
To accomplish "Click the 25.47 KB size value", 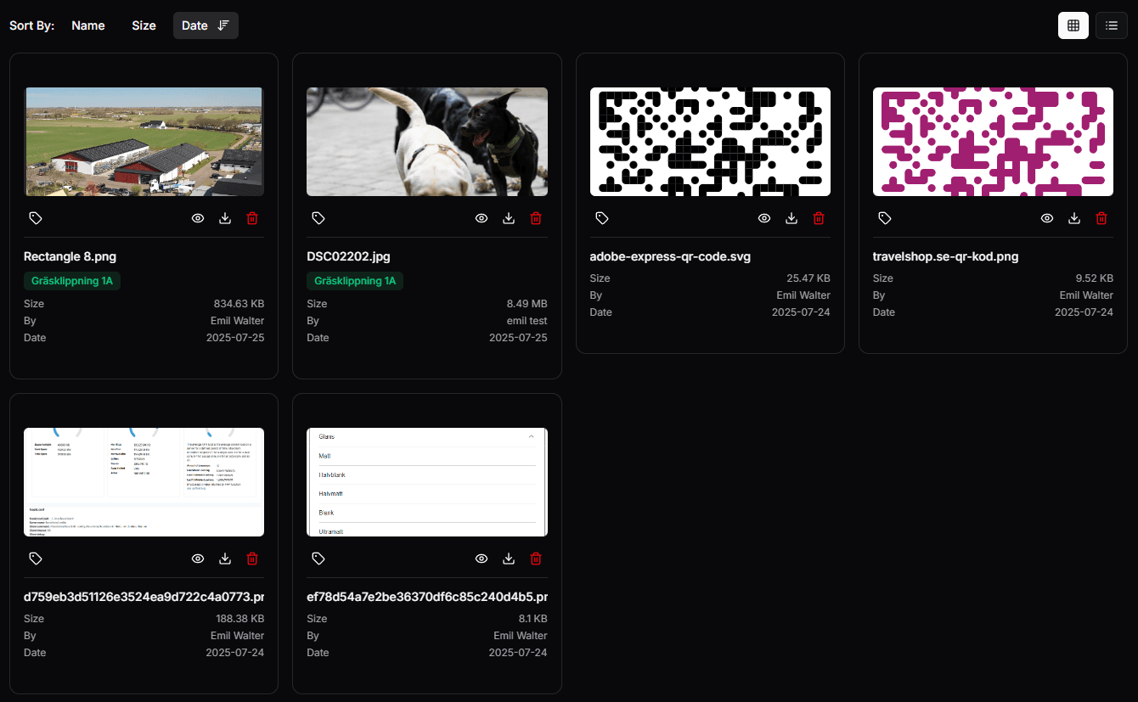I will pos(808,278).
